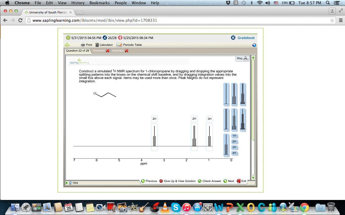Open the Trash in the Dock

(x=331, y=207)
